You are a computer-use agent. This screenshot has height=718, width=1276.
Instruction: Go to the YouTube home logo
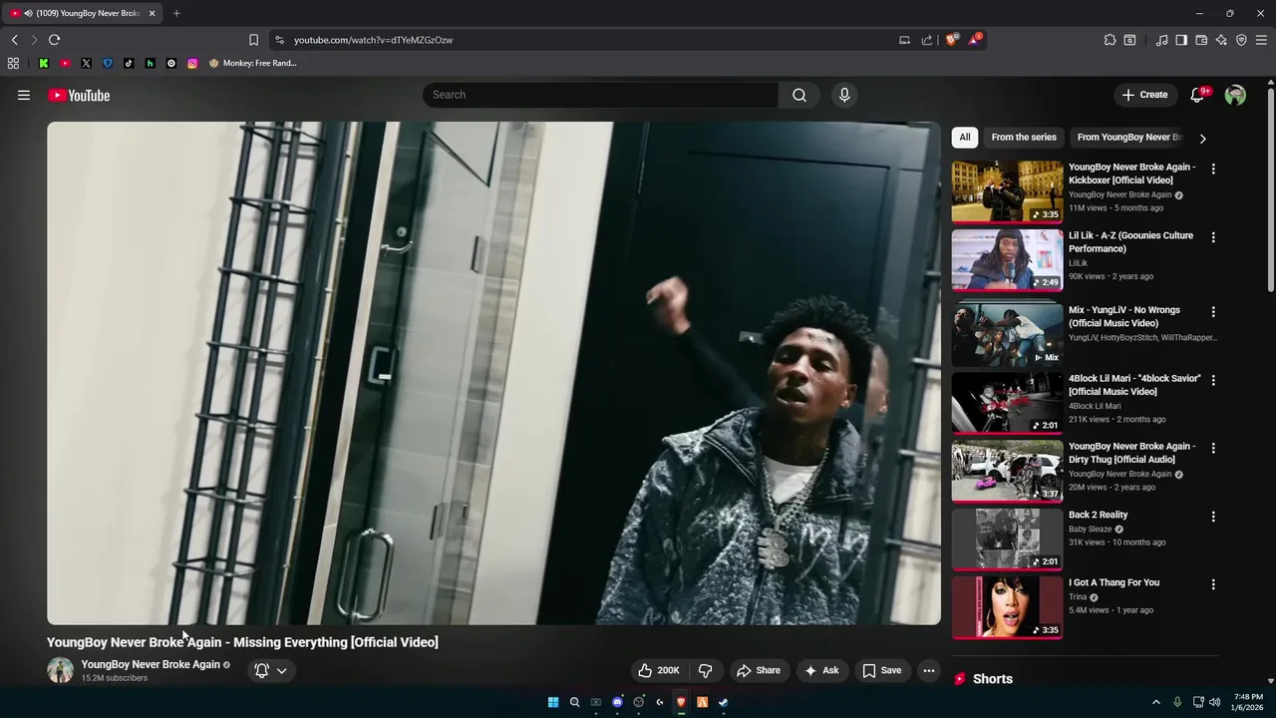click(79, 95)
